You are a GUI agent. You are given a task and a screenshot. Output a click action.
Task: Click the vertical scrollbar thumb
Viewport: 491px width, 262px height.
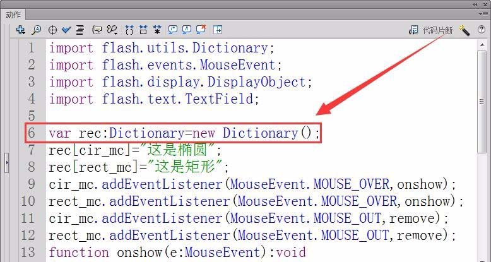tap(482, 101)
